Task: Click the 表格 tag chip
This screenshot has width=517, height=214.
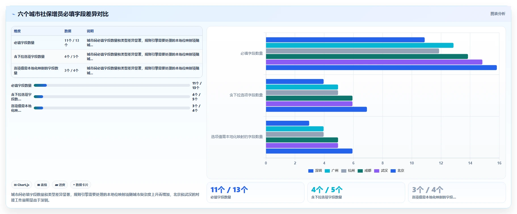Action: pyautogui.click(x=42, y=185)
